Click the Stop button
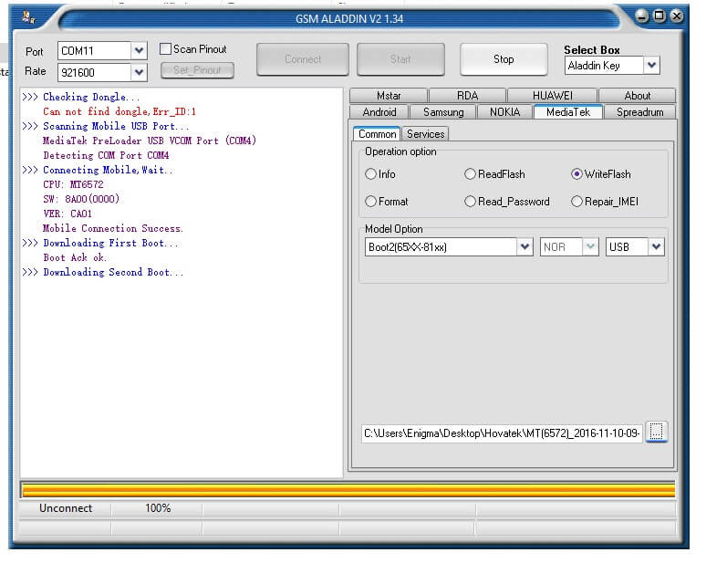This screenshot has height=563, width=727. click(x=504, y=59)
